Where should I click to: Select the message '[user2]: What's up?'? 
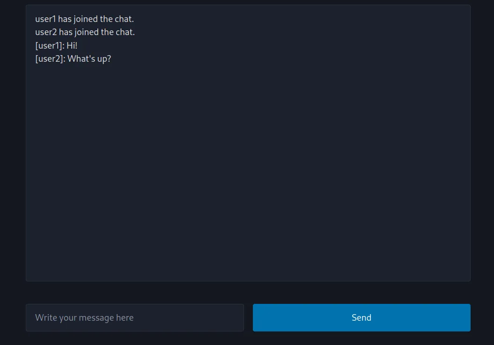[x=73, y=58]
